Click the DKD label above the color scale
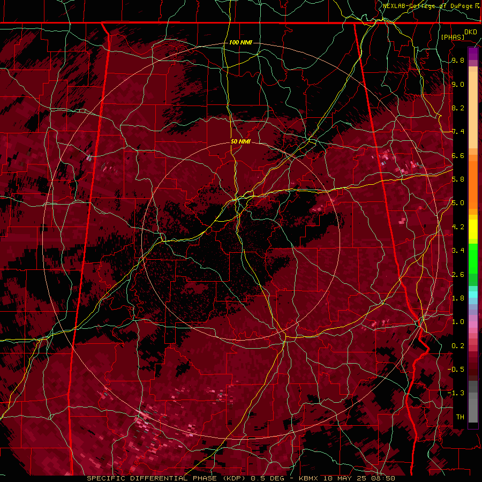482x482 pixels. (x=471, y=32)
